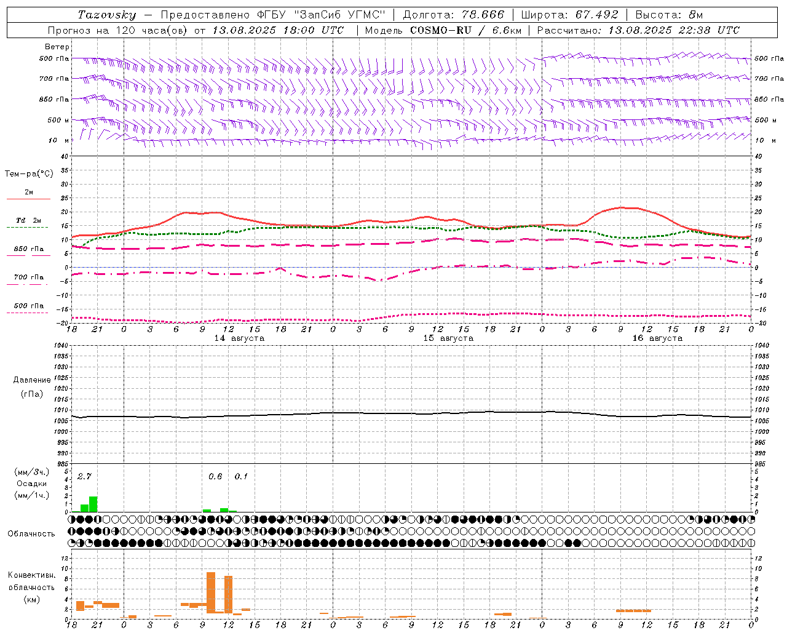The image size is (787, 630).
Task: Click the Конвективн. convective cloud label
Action: tap(31, 575)
